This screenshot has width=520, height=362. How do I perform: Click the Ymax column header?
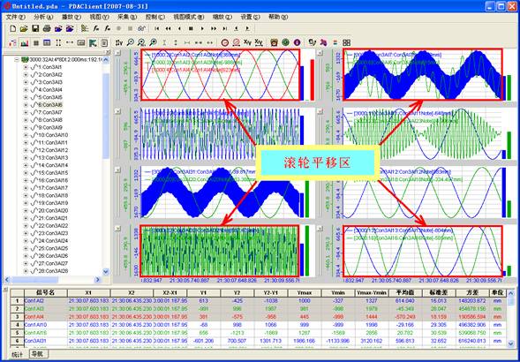(x=305, y=293)
